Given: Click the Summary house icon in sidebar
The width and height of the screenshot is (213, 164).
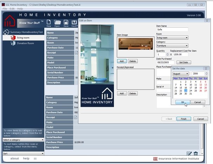Looking at the screenshot, I should click(x=6, y=32).
